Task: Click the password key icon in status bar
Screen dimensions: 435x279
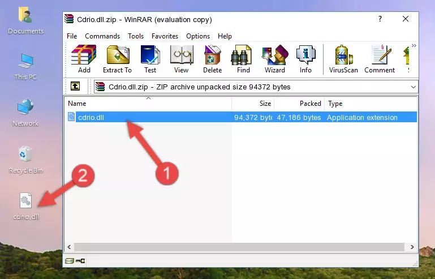Action: point(80,261)
